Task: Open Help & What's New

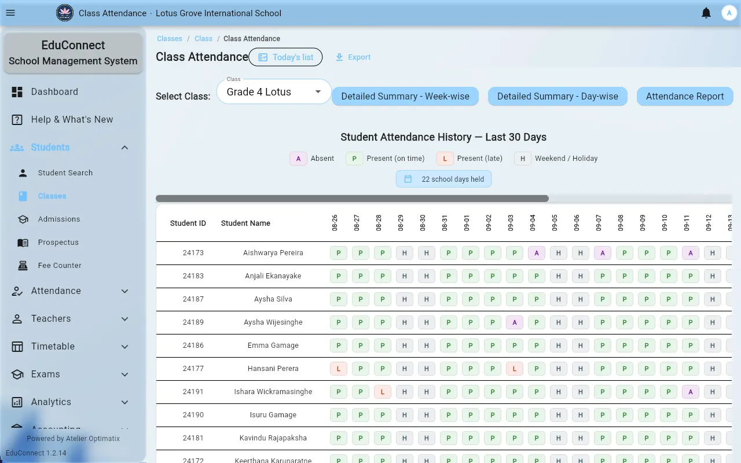Action: [x=73, y=119]
